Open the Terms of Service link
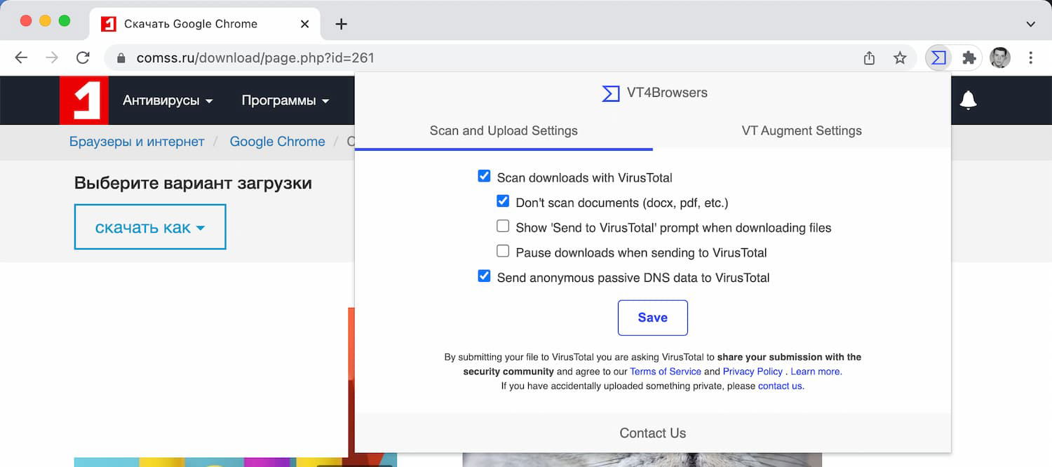 tap(666, 372)
